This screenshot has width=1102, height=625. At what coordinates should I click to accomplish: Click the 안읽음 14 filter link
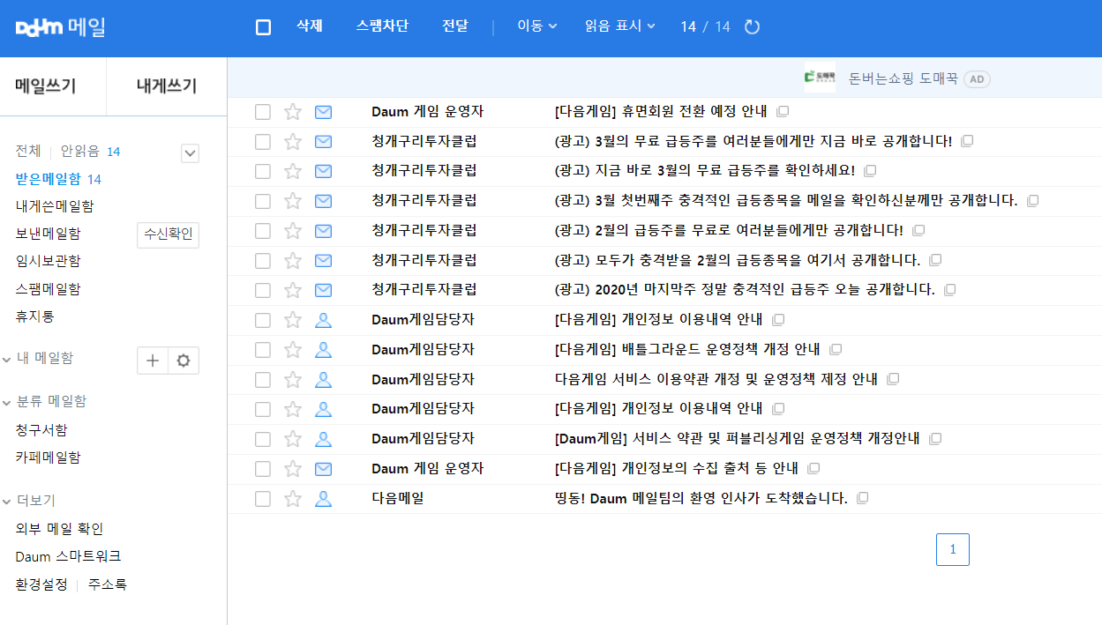(x=90, y=152)
